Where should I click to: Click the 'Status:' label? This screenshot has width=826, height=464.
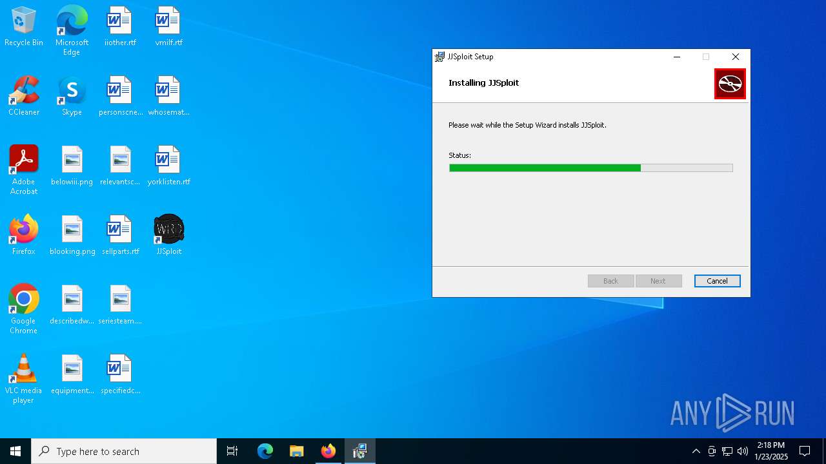(459, 155)
